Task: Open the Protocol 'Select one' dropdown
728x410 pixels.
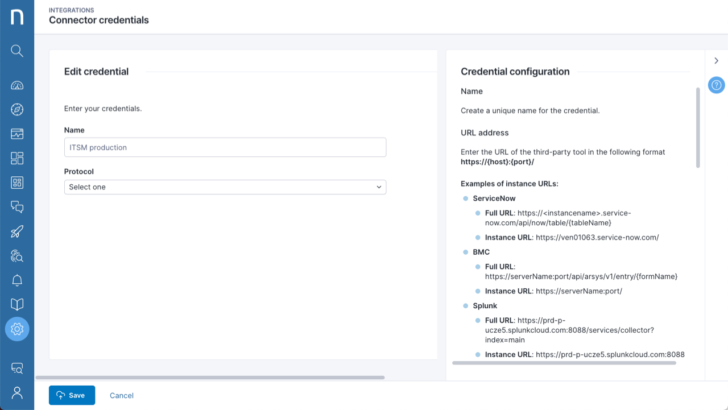Action: point(225,187)
